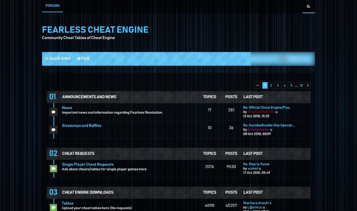Click Single Player Cheat Requests posts count 9530
This screenshot has height=211, width=357.
[231, 167]
